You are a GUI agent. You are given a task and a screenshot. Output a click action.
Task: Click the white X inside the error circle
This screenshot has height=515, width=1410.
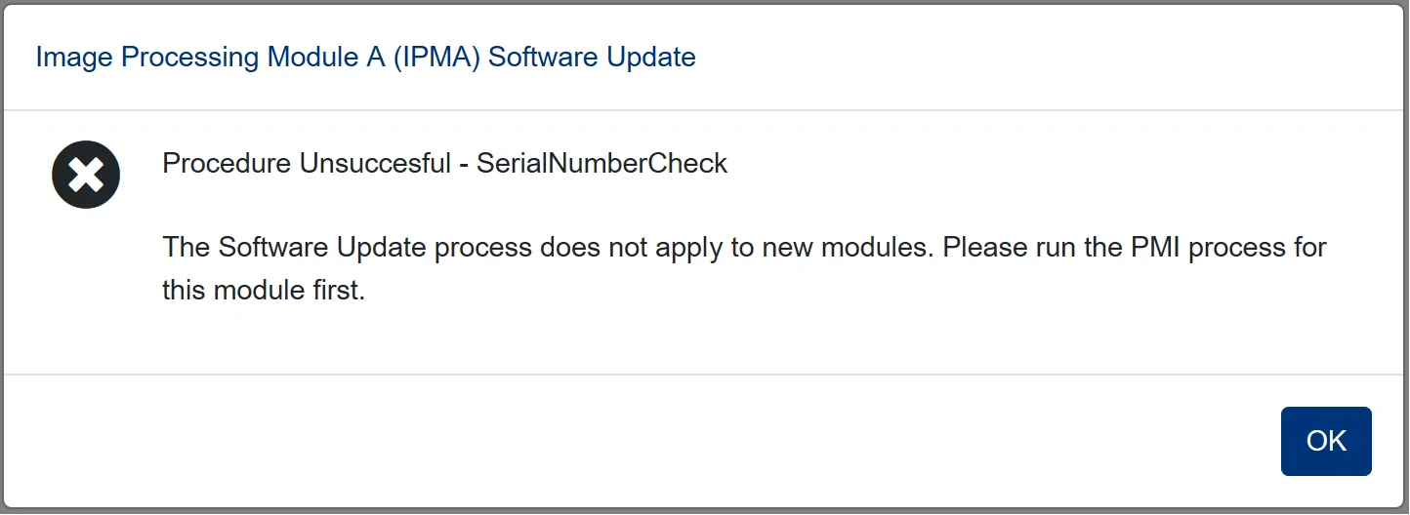86,176
